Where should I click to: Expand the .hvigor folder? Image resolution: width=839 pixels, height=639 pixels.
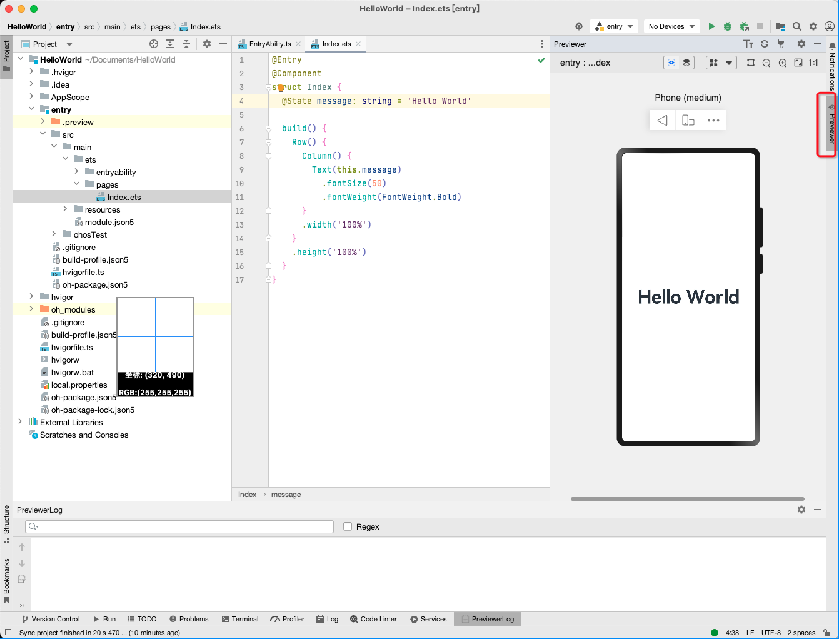click(31, 71)
